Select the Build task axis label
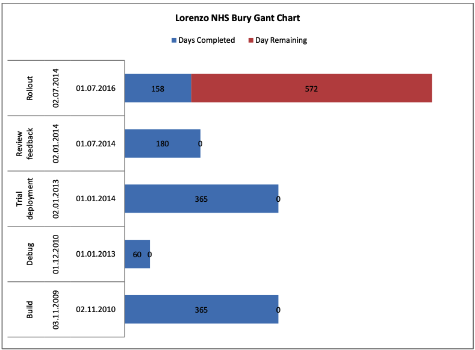Viewport: 475px width, 350px height. click(29, 310)
